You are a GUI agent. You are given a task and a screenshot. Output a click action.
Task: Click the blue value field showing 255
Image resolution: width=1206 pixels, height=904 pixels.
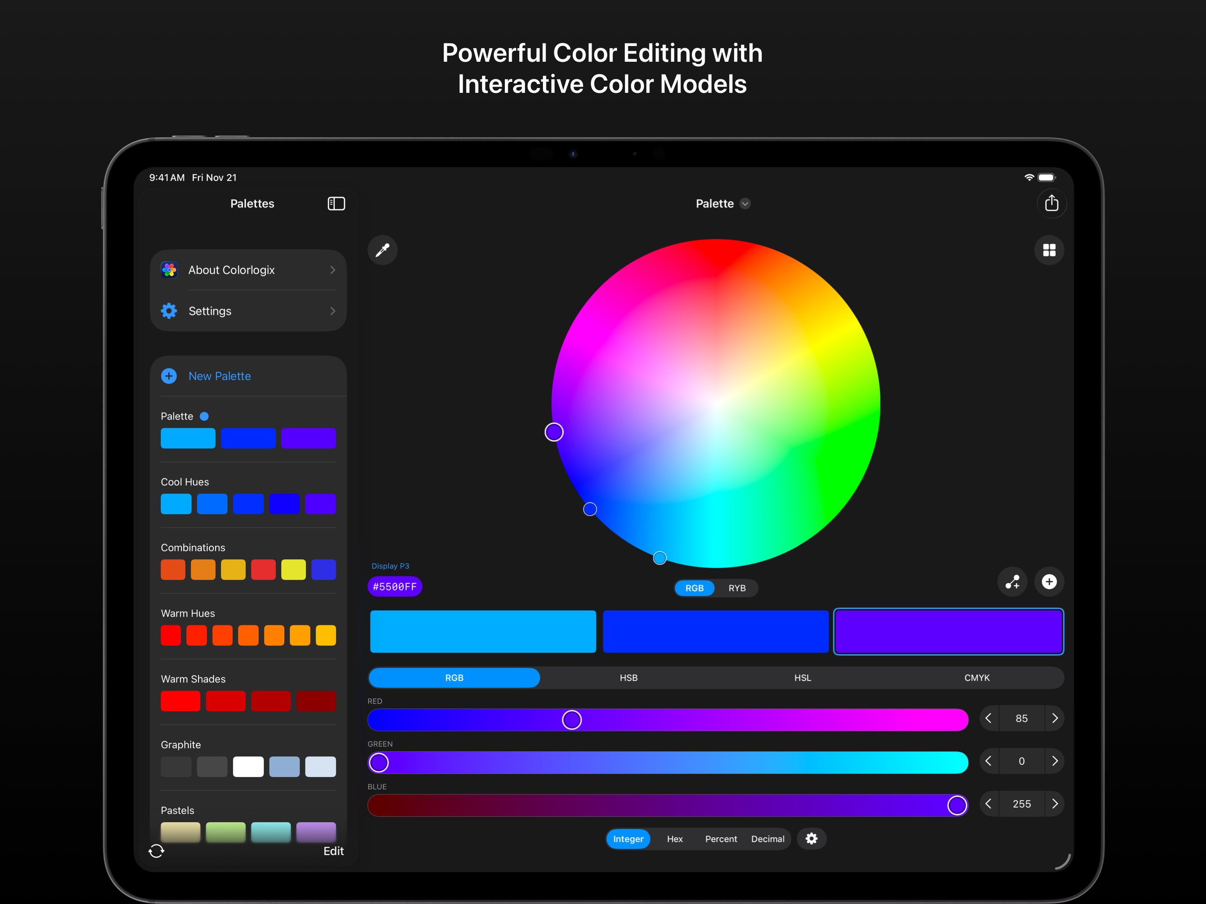1022,804
